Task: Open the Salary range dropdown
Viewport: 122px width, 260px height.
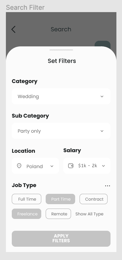Action: [87, 166]
